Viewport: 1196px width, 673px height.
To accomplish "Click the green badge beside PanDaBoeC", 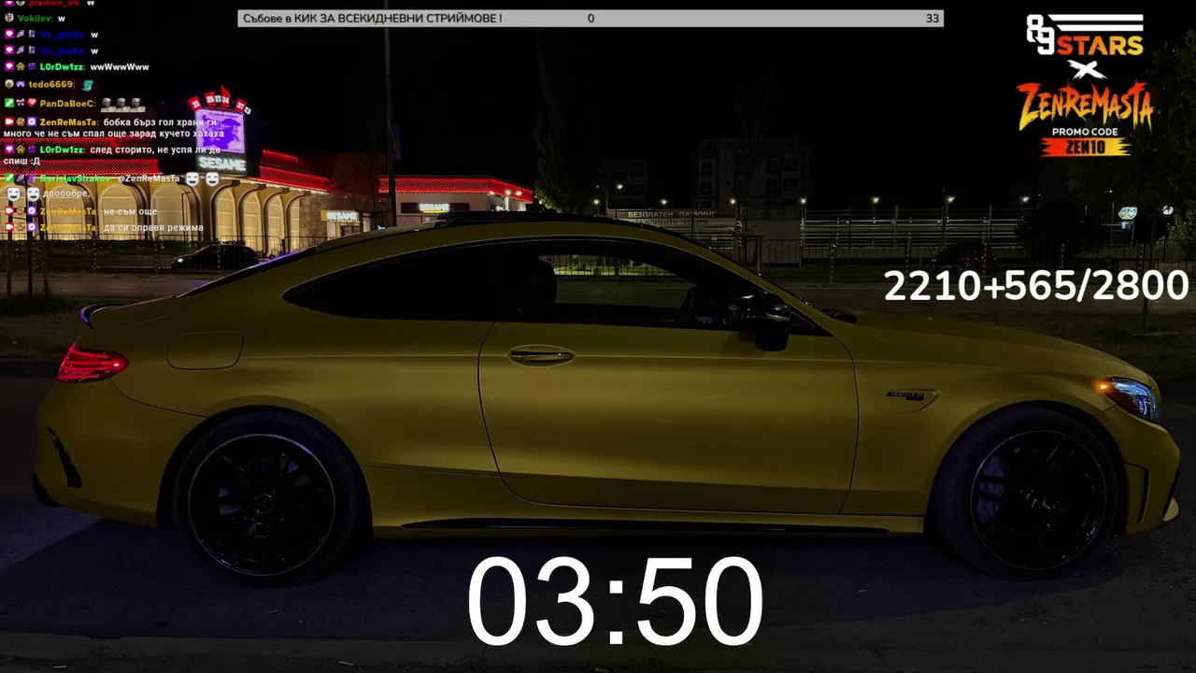I will (9, 104).
